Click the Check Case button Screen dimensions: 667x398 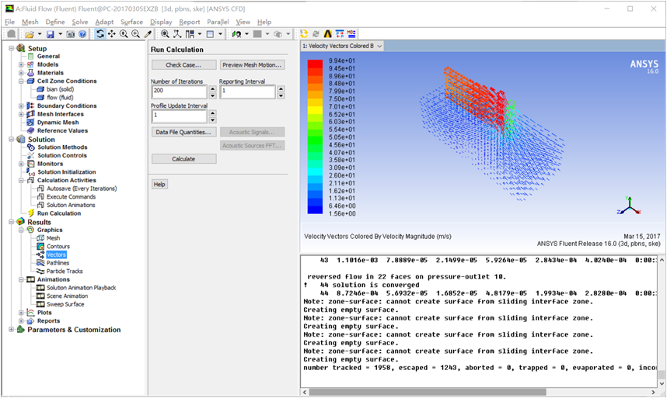pos(183,65)
